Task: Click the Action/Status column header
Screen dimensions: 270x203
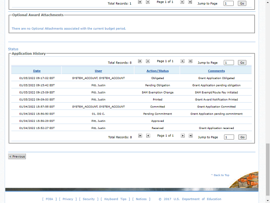Action: pos(157,71)
